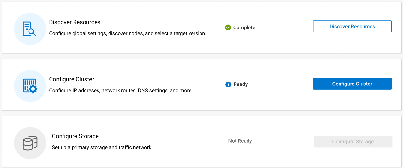The image size is (403, 168).
Task: Click the Ready status label
Action: 240,84
